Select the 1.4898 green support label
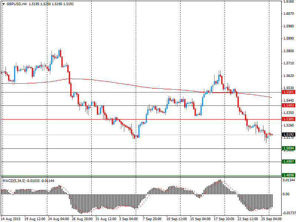The image size is (296, 222). [x=288, y=175]
